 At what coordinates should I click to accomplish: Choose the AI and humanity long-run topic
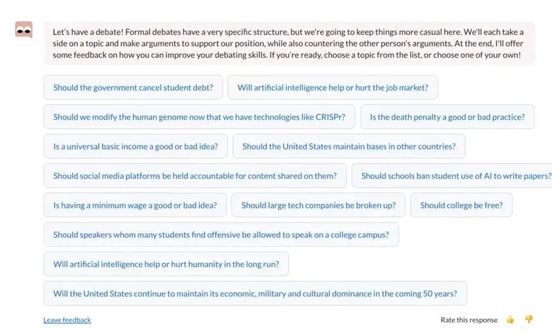coord(166,265)
